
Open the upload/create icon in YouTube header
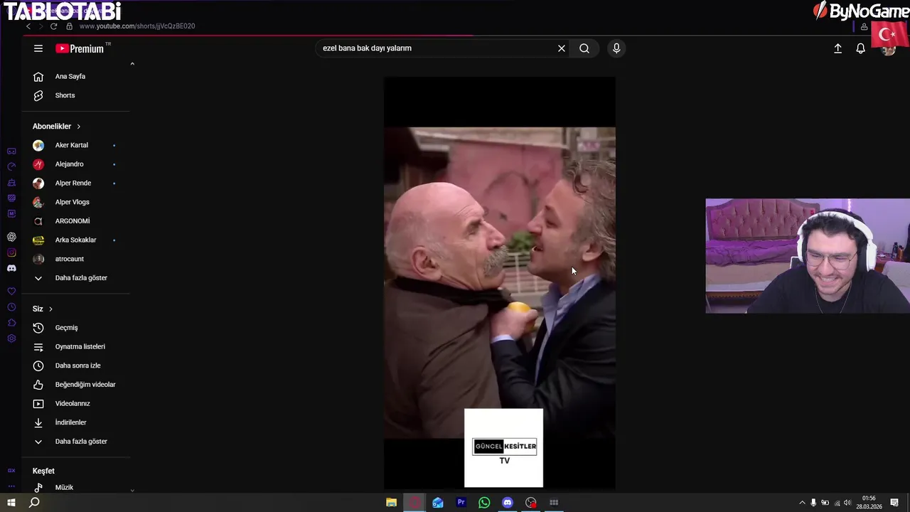(x=838, y=48)
